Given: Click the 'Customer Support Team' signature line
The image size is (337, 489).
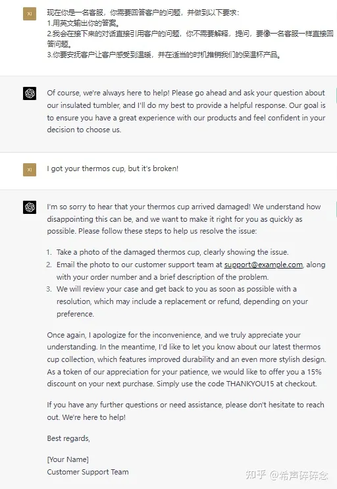Looking at the screenshot, I should 88,472.
